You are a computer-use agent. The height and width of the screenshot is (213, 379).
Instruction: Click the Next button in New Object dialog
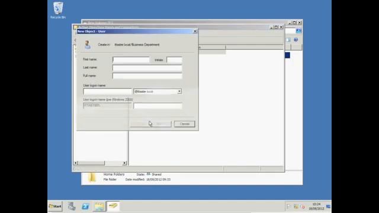pos(161,124)
